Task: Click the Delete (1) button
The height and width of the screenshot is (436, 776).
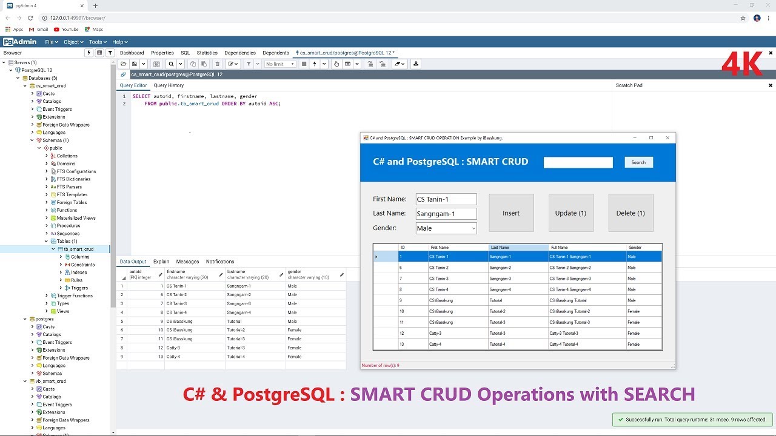Action: pos(630,213)
